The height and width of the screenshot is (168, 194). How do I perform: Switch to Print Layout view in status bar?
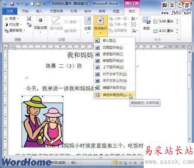[x=115, y=163]
